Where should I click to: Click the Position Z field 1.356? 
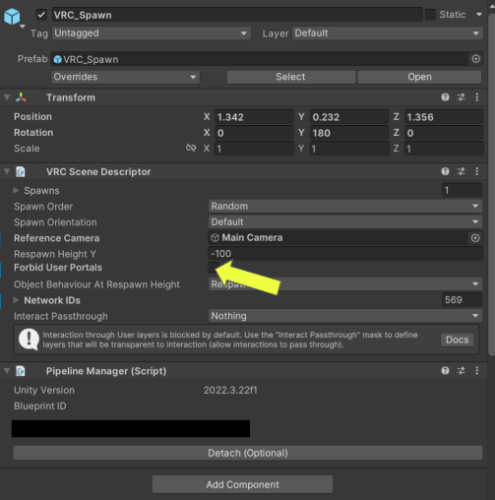(x=444, y=117)
